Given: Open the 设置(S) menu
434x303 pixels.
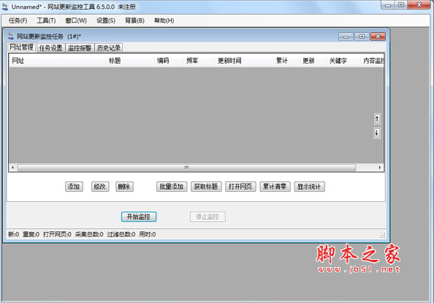Looking at the screenshot, I should [x=106, y=20].
